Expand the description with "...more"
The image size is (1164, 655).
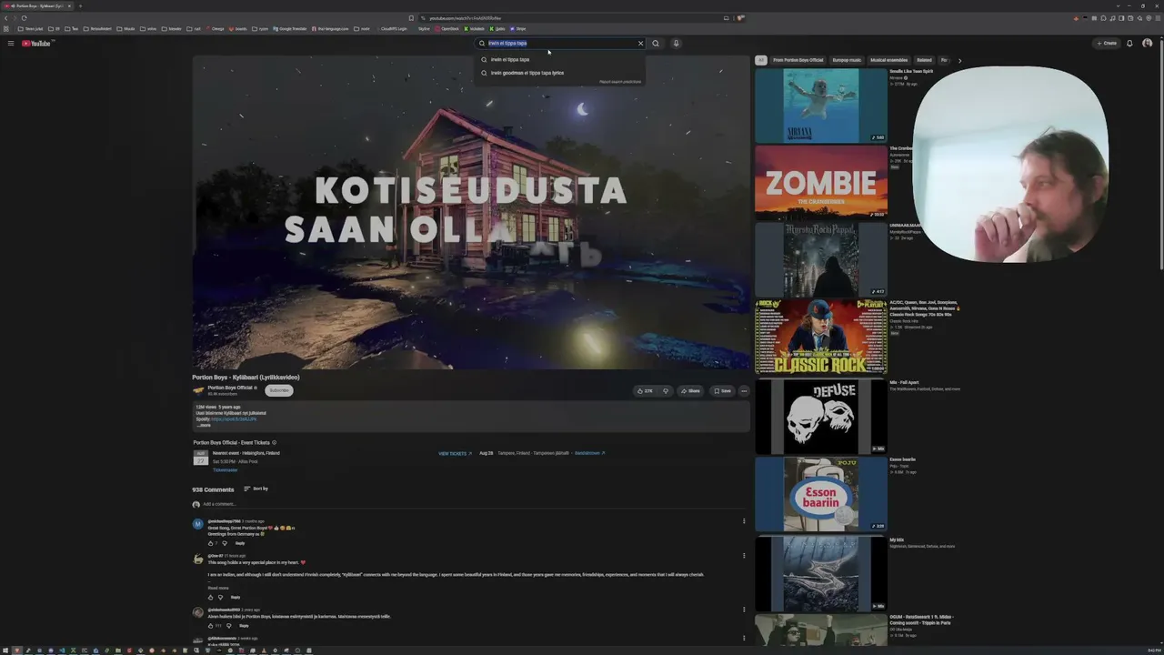point(204,425)
